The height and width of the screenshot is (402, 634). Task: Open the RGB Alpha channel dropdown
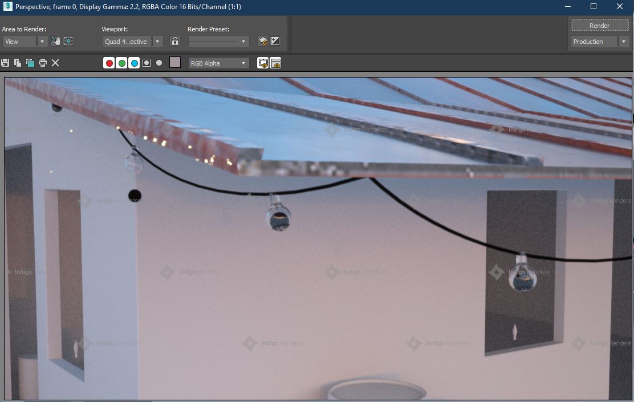[219, 63]
